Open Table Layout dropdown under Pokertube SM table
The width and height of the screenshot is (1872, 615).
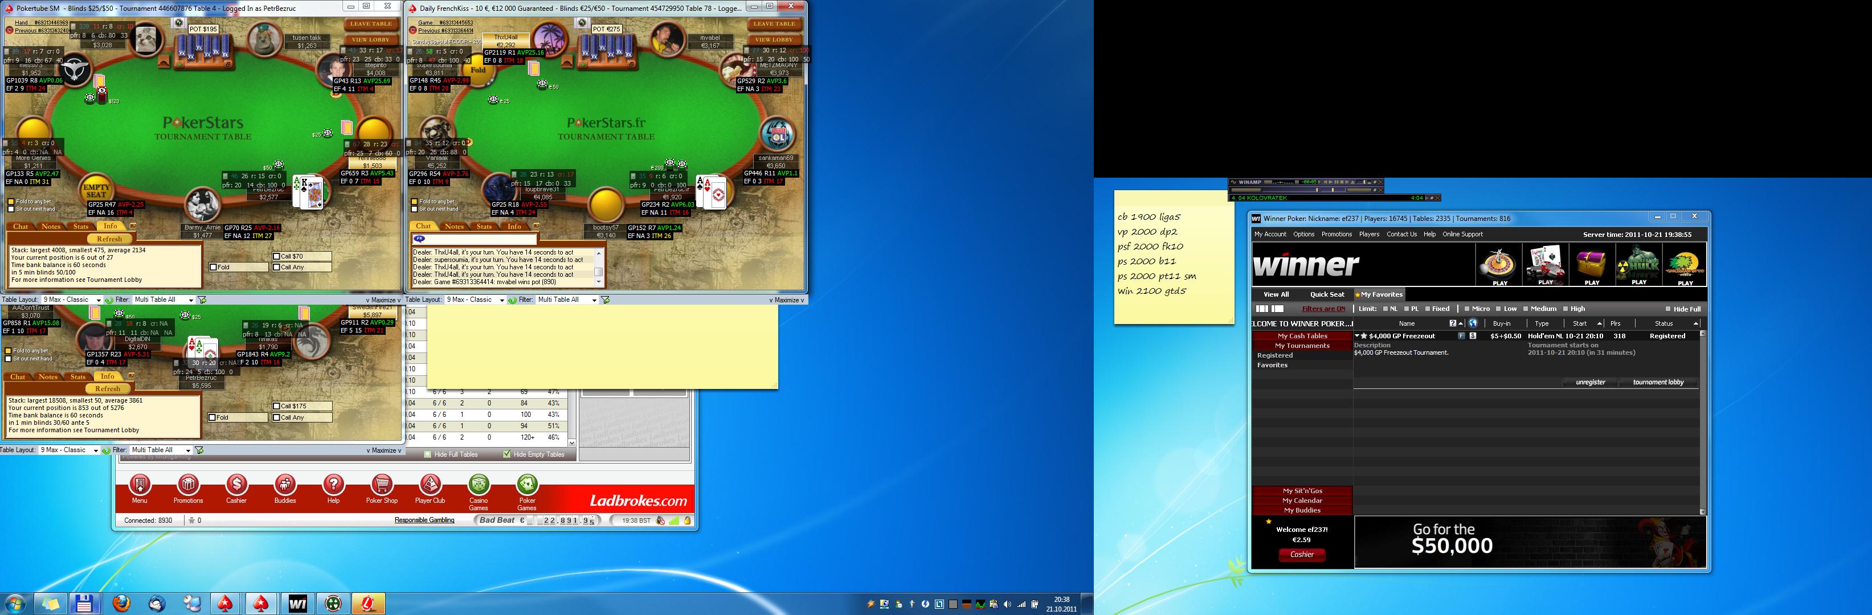(71, 300)
